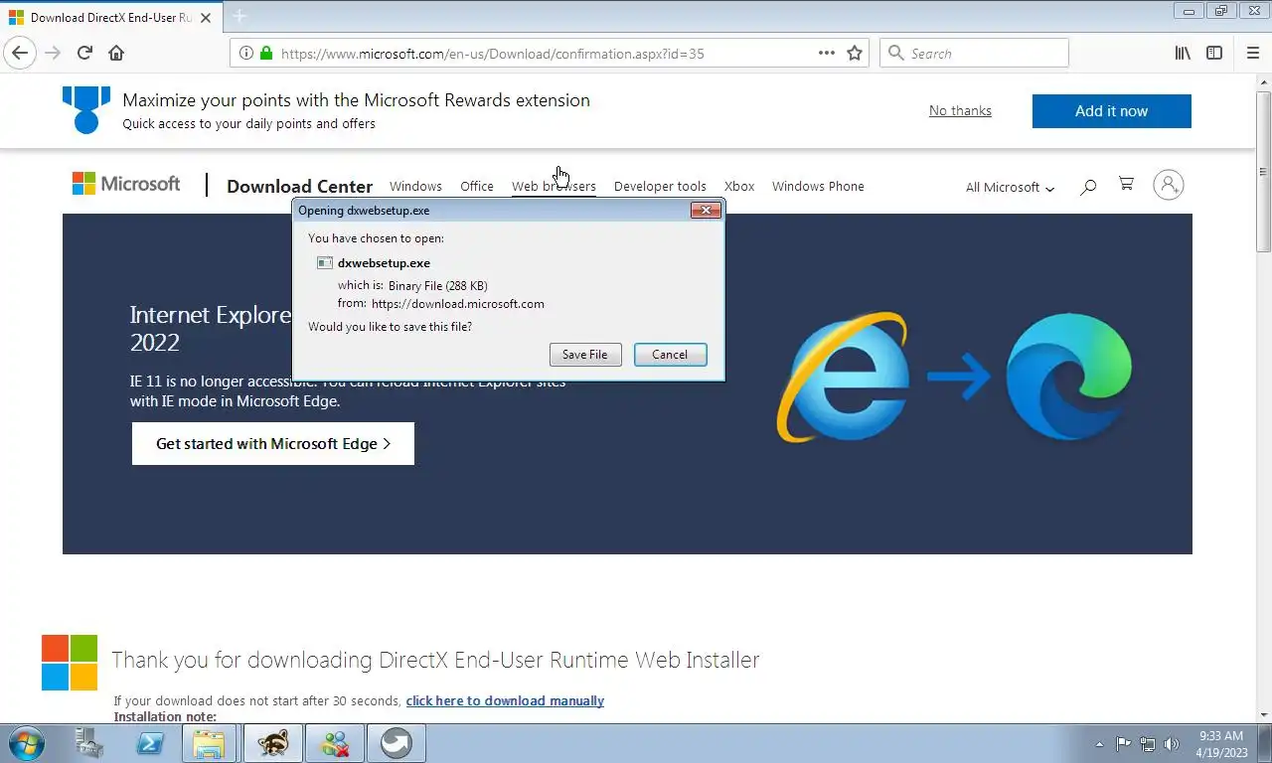Image resolution: width=1272 pixels, height=763 pixels.
Task: Open the Firefox hamburger menu
Action: pyautogui.click(x=1252, y=54)
